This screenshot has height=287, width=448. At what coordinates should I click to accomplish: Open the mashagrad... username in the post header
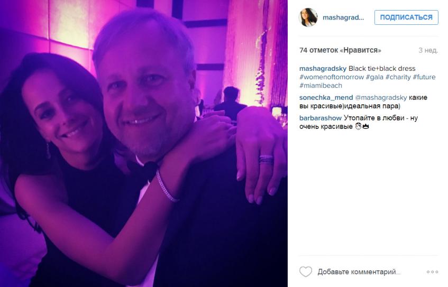(x=343, y=17)
